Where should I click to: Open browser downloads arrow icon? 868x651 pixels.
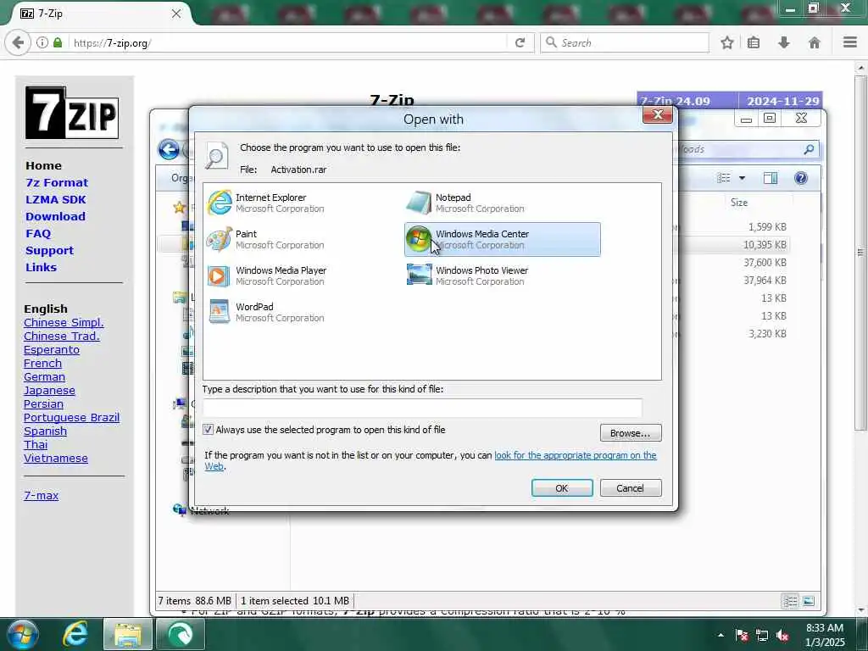pyautogui.click(x=784, y=42)
